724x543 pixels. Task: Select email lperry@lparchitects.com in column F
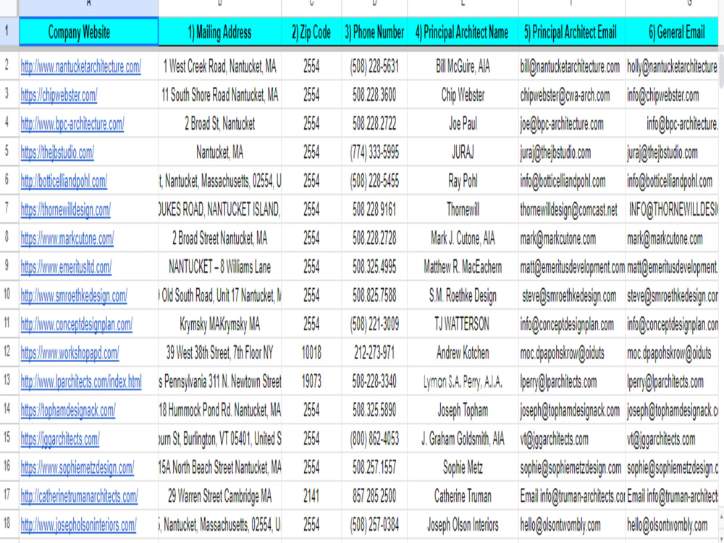click(x=572, y=382)
